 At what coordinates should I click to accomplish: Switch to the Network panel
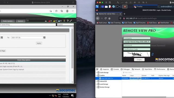click(136, 69)
